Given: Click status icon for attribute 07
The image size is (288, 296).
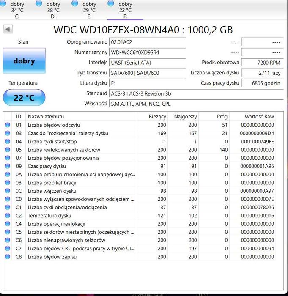Looking at the screenshot, I should point(8,158).
